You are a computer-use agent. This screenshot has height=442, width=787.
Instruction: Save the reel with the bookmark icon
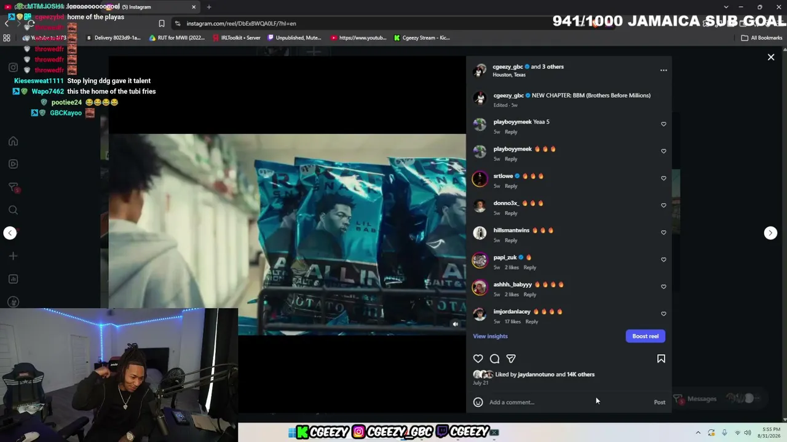pos(661,359)
